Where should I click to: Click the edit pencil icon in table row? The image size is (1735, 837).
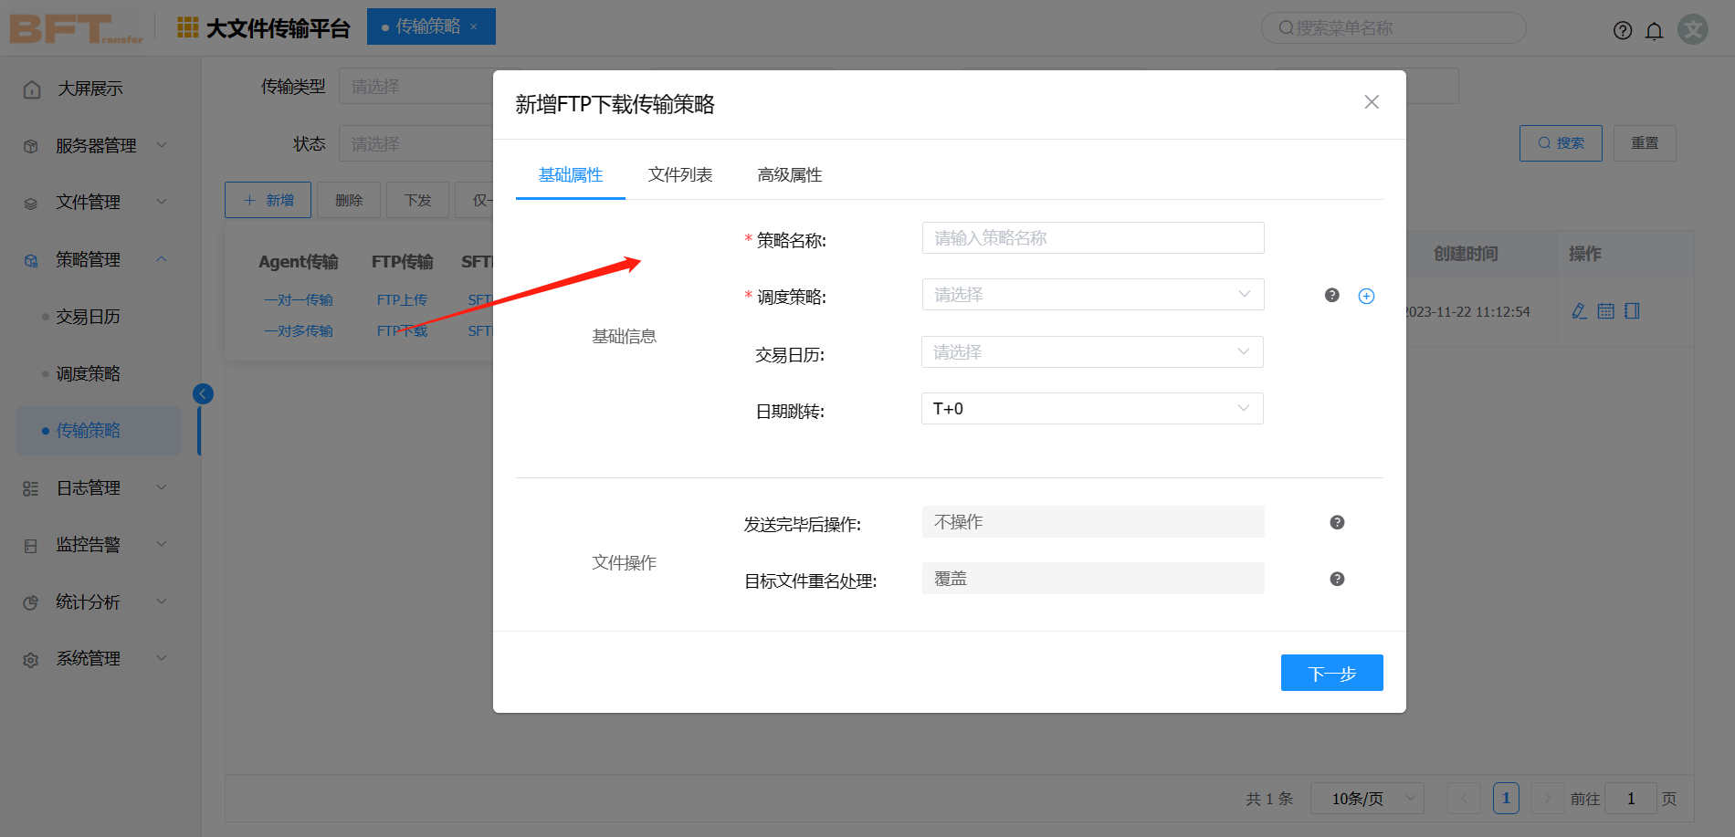pyautogui.click(x=1579, y=311)
